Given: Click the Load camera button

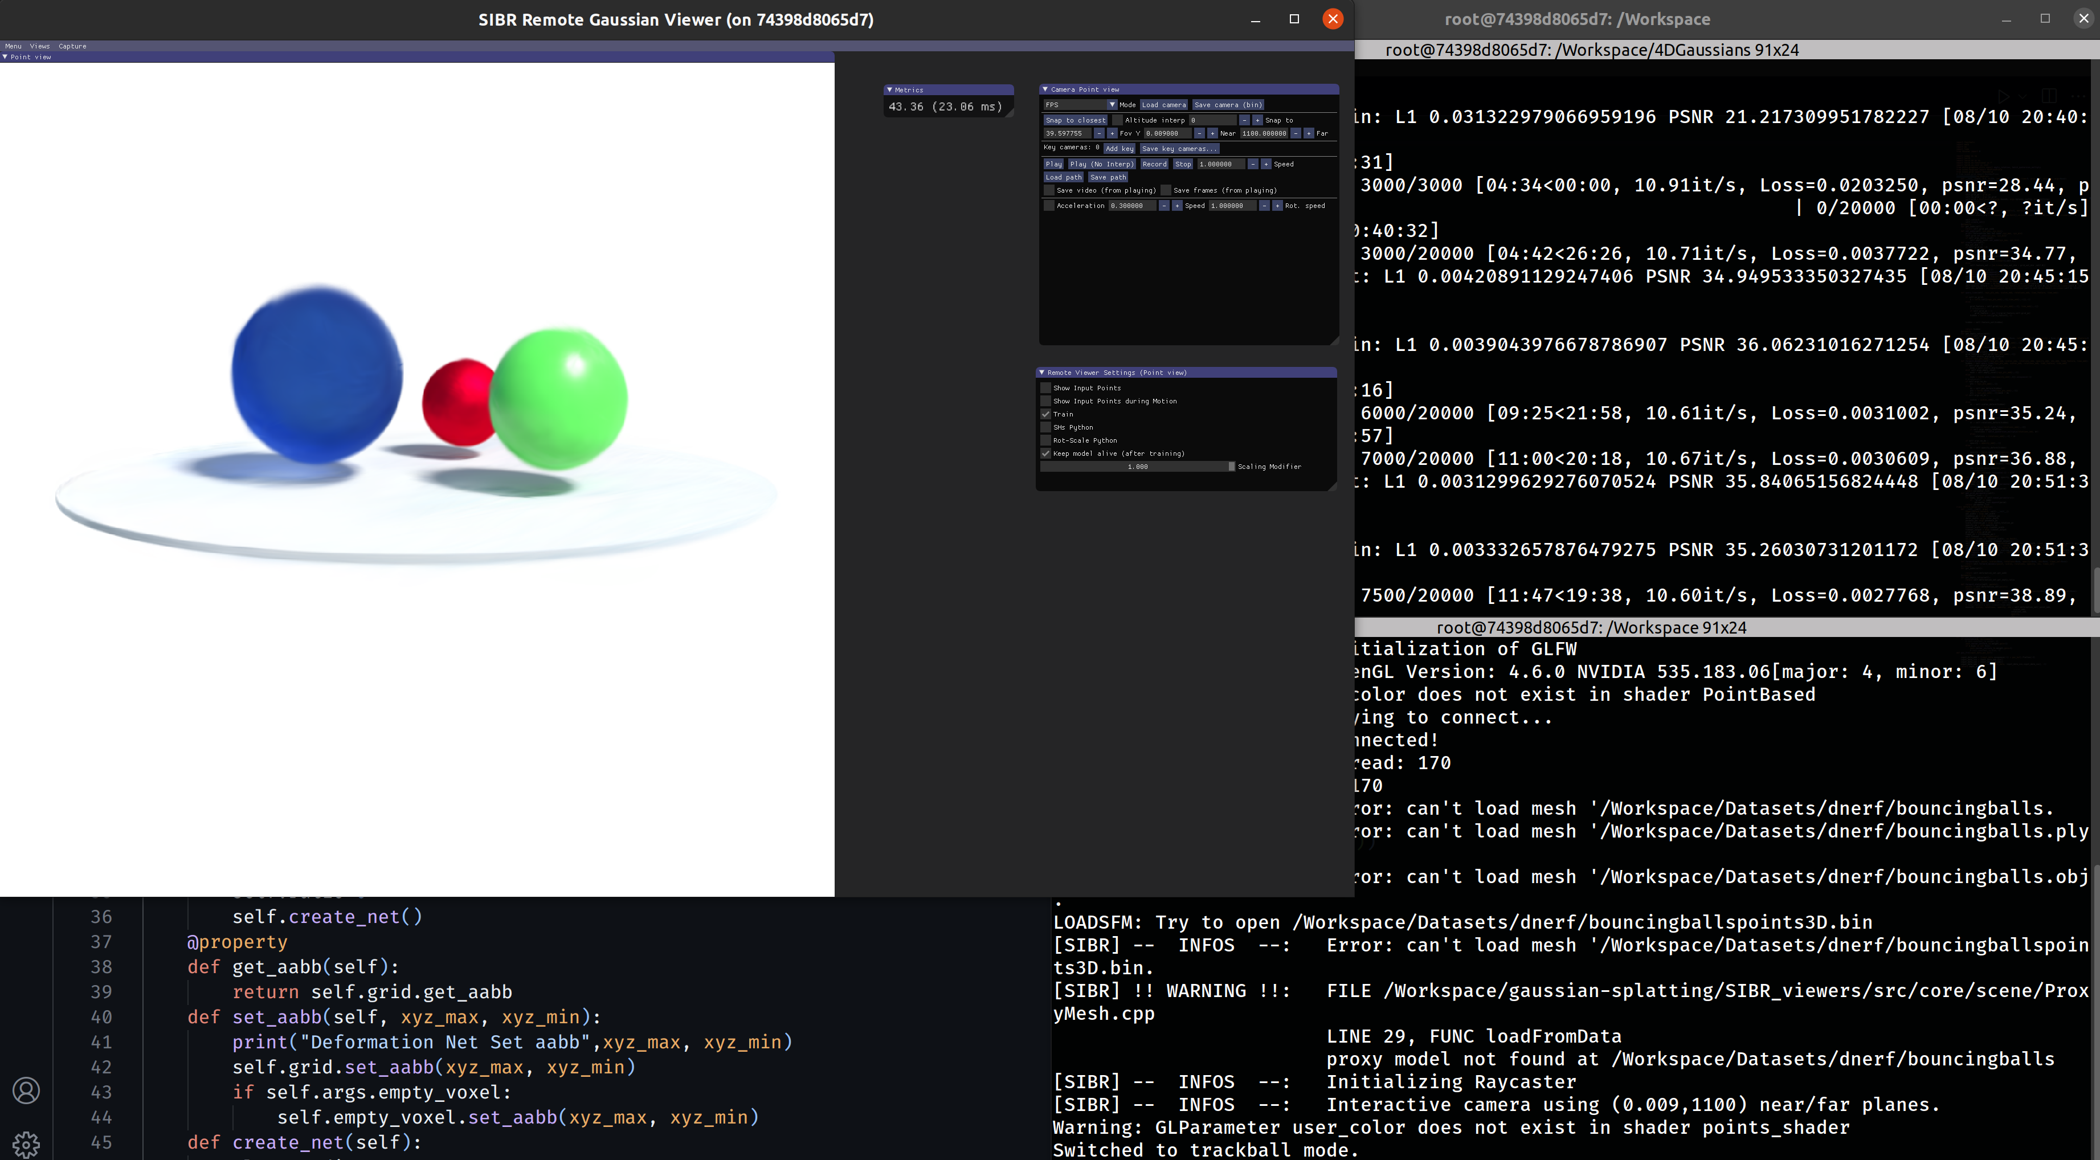Looking at the screenshot, I should pos(1164,105).
